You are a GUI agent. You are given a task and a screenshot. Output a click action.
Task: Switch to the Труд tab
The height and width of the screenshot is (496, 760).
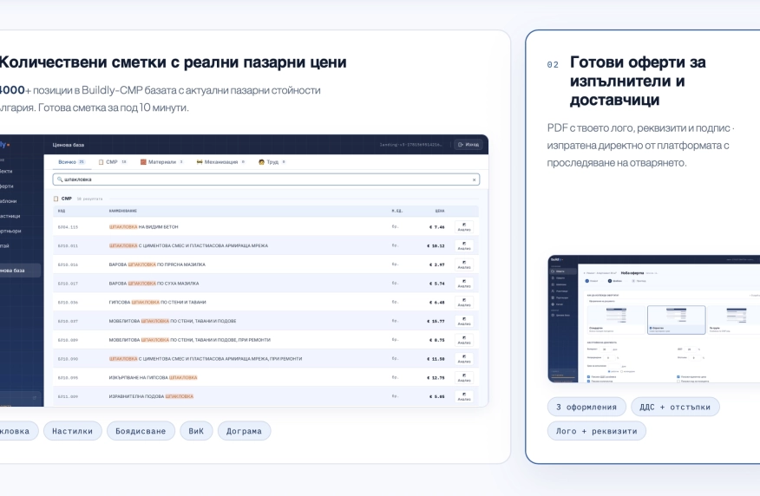(x=272, y=162)
